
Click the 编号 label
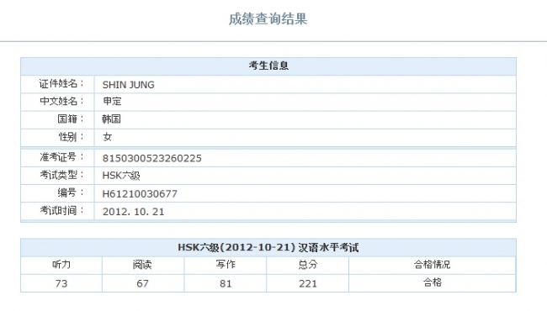point(71,192)
